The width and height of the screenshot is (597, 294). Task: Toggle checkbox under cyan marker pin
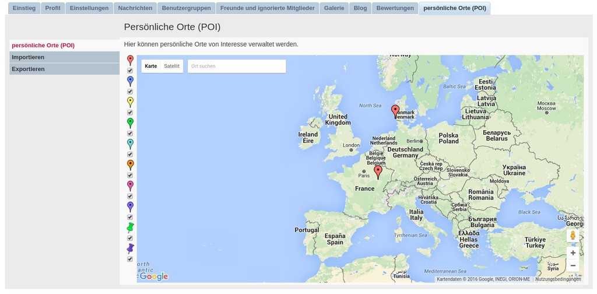coord(130,155)
